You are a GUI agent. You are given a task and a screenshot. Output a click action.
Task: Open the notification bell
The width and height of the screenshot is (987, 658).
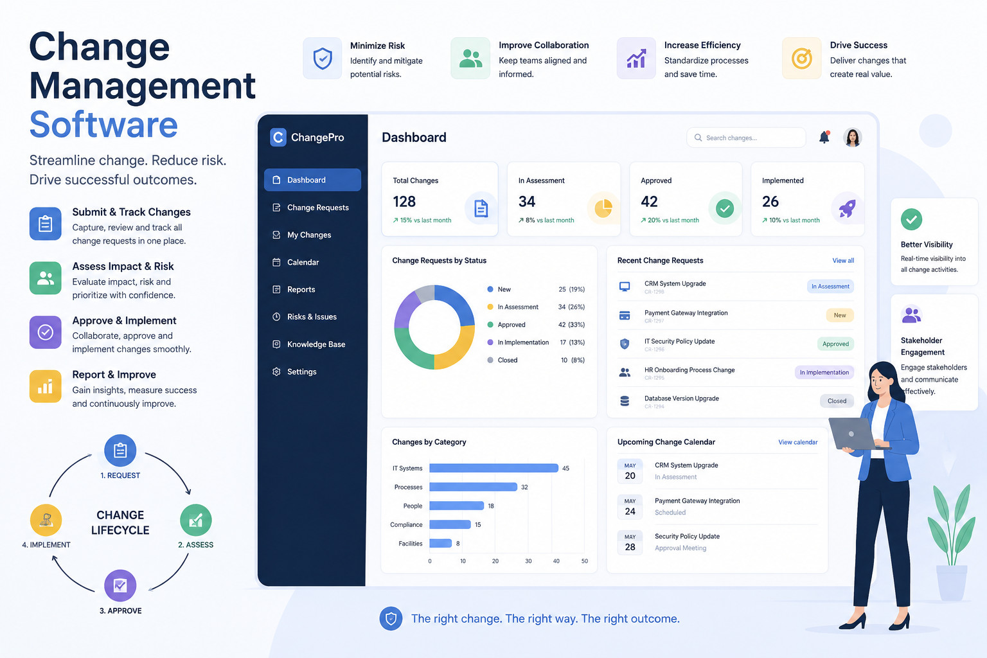(824, 138)
